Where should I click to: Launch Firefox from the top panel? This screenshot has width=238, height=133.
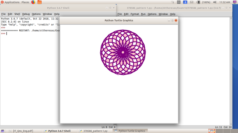(x=33, y=2)
